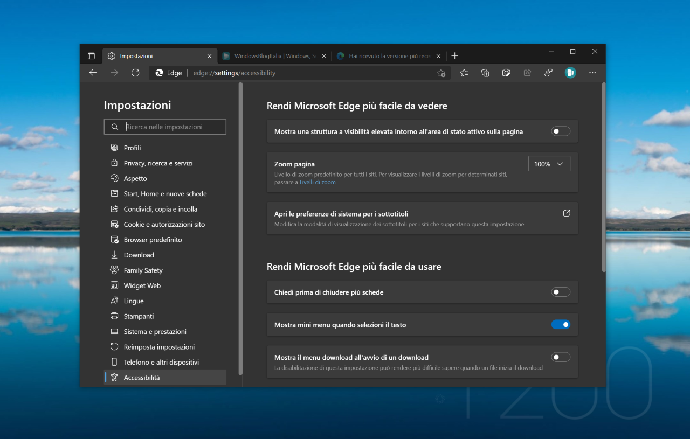Toggle Mostra il menu download all'avvio

pyautogui.click(x=561, y=357)
